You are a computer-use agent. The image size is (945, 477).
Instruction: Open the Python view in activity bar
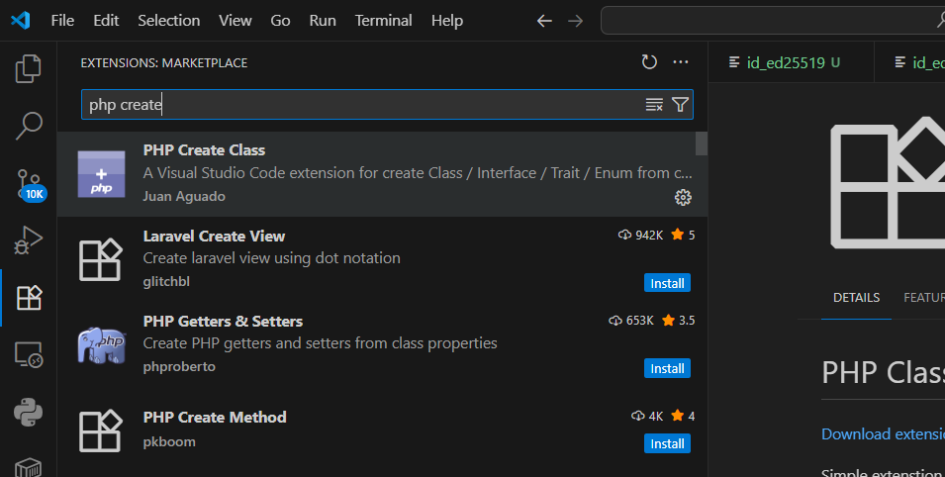tap(29, 413)
